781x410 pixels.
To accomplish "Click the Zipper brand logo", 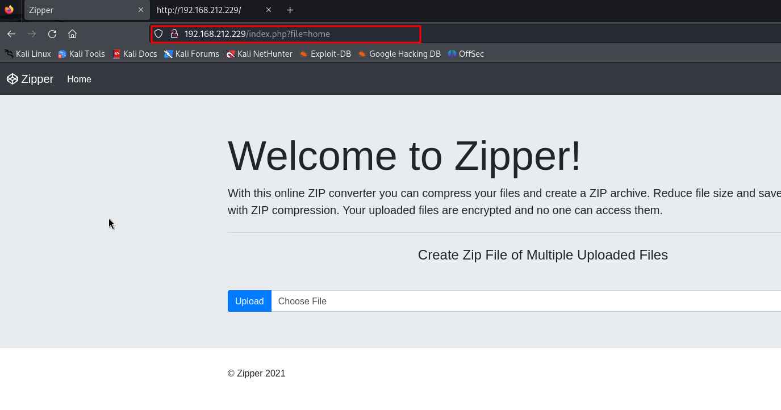I will pyautogui.click(x=30, y=79).
